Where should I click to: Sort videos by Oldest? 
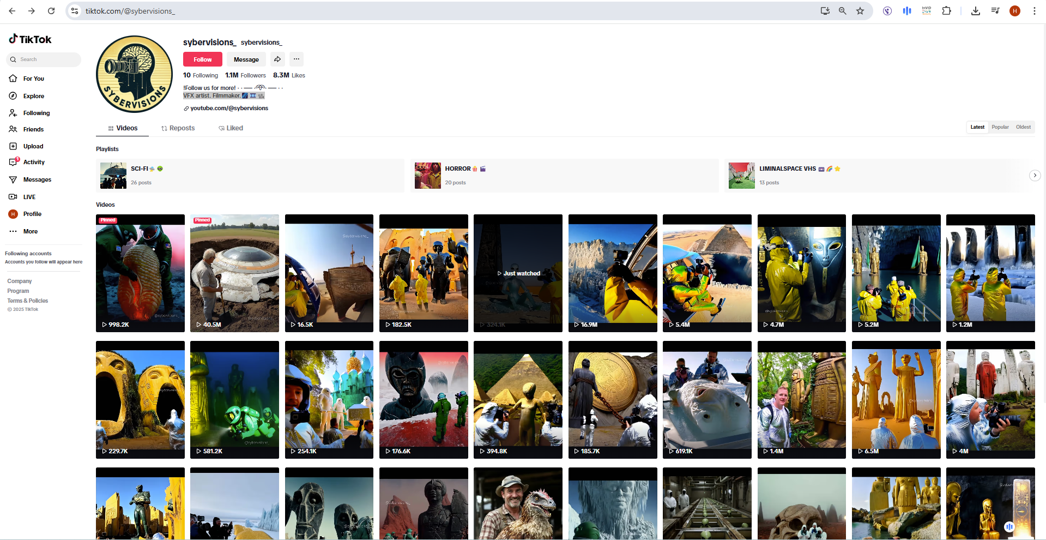(x=1023, y=127)
